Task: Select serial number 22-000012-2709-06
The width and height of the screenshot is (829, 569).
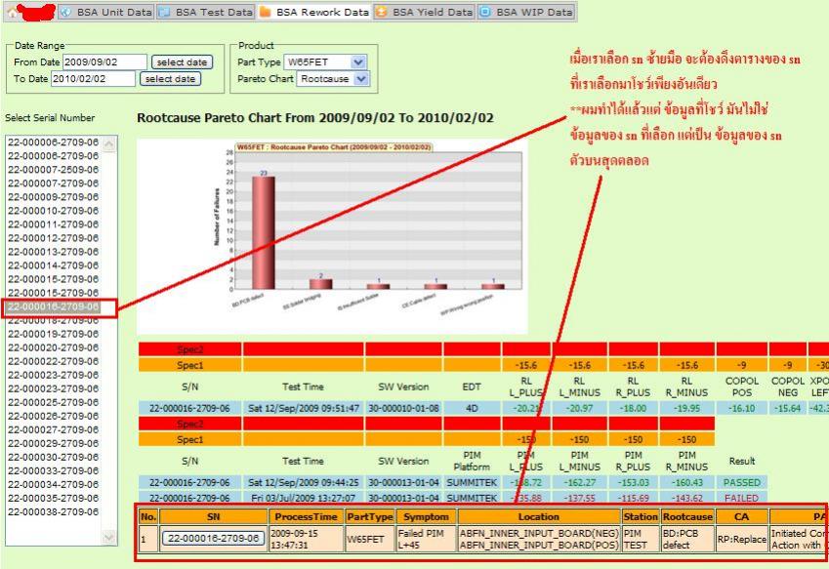Action: [54, 238]
